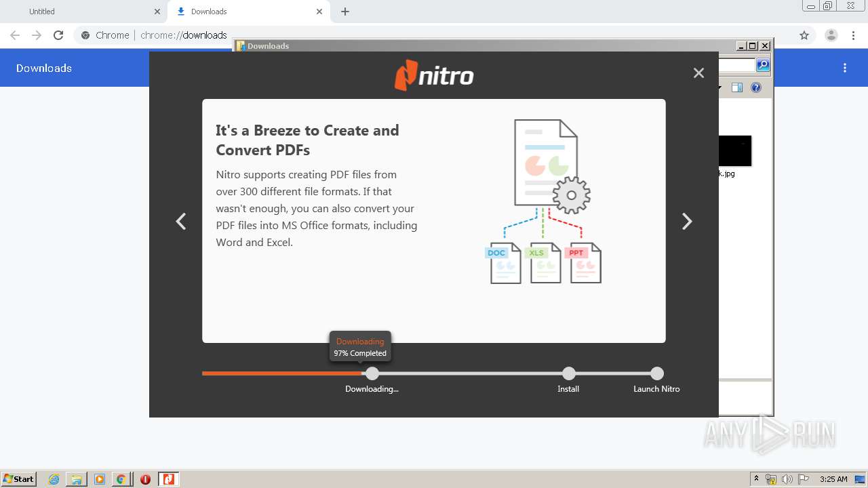Open the network tray icon

click(x=771, y=479)
